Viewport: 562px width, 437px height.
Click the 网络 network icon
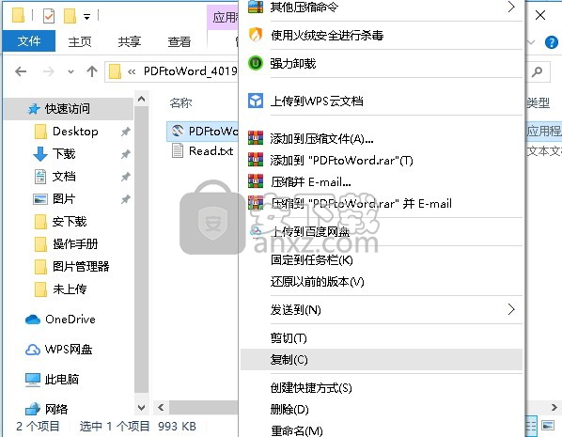(x=33, y=409)
